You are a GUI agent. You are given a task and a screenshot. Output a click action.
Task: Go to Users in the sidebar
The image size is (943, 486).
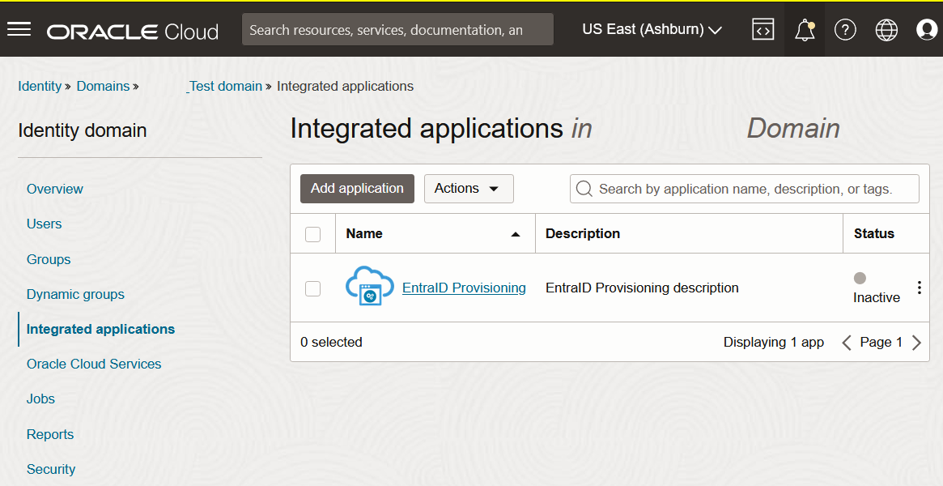pos(44,224)
